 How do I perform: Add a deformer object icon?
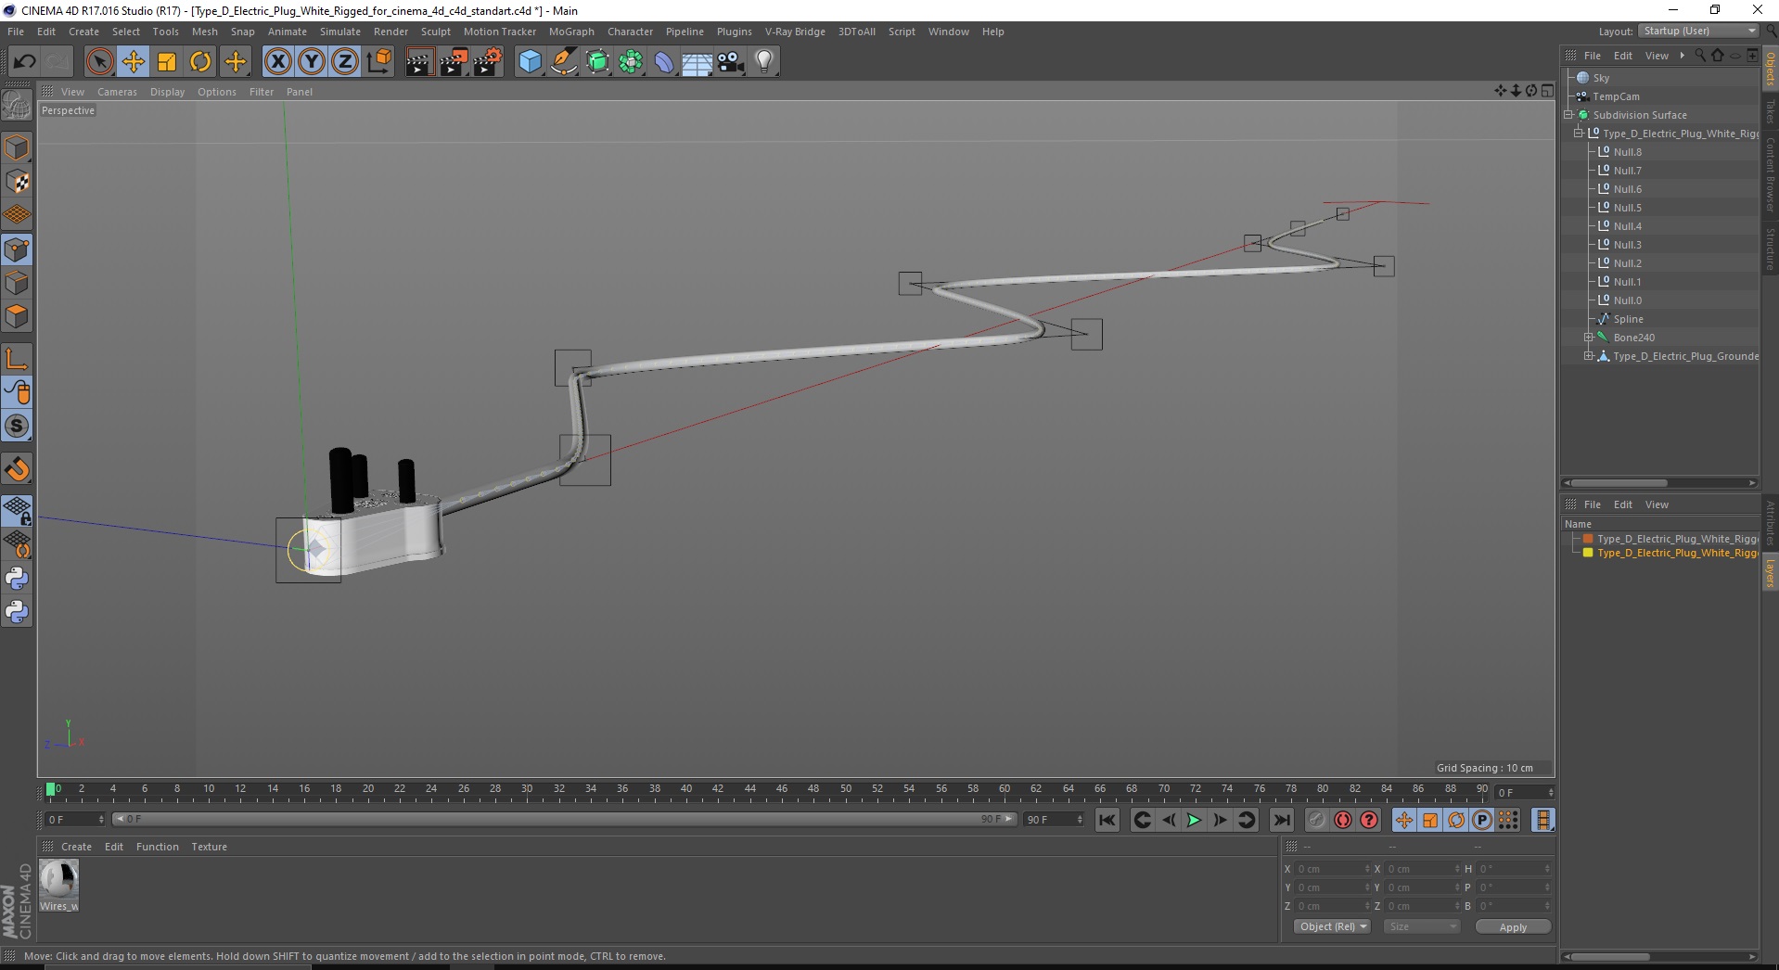664,62
